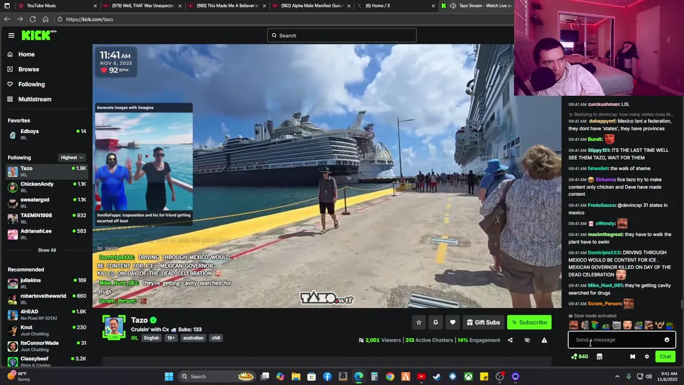The image size is (684, 385).
Task: Show hidden system tray icons
Action: [x=617, y=376]
